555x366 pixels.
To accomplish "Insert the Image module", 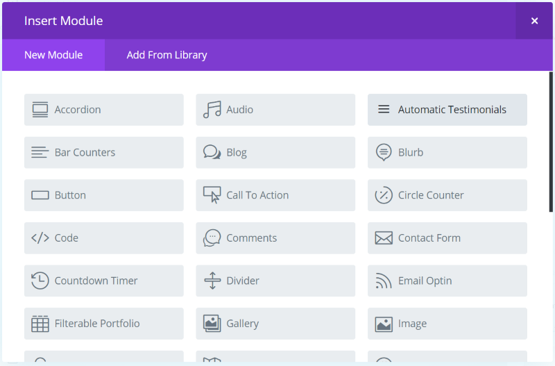I will [x=447, y=324].
